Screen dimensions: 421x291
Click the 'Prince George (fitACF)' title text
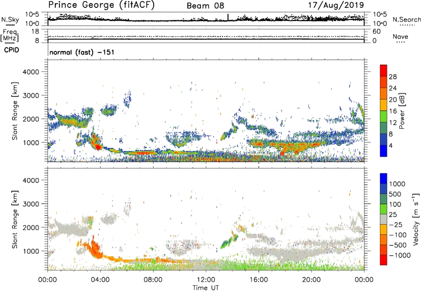[102, 5]
